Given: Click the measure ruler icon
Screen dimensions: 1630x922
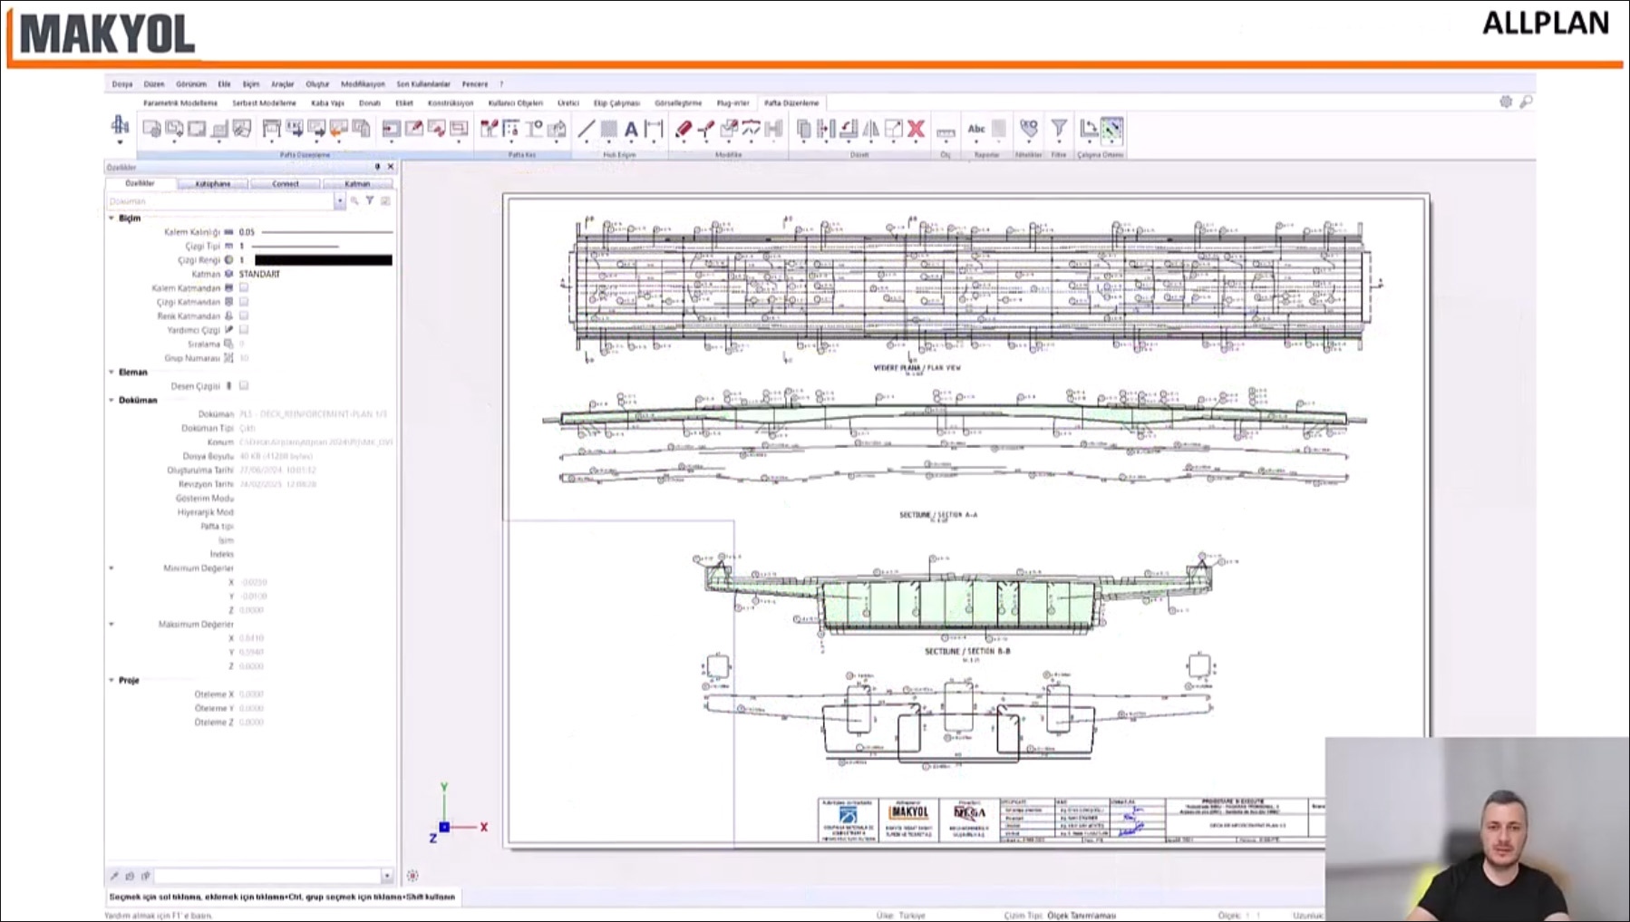Looking at the screenshot, I should click(946, 131).
